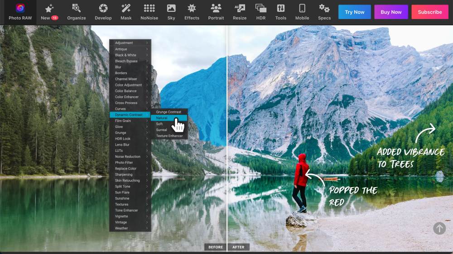Click the scroll-to-top arrow button
This screenshot has height=254, width=453.
point(439,228)
